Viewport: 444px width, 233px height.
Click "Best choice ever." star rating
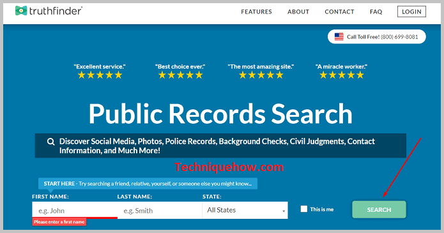pos(180,75)
